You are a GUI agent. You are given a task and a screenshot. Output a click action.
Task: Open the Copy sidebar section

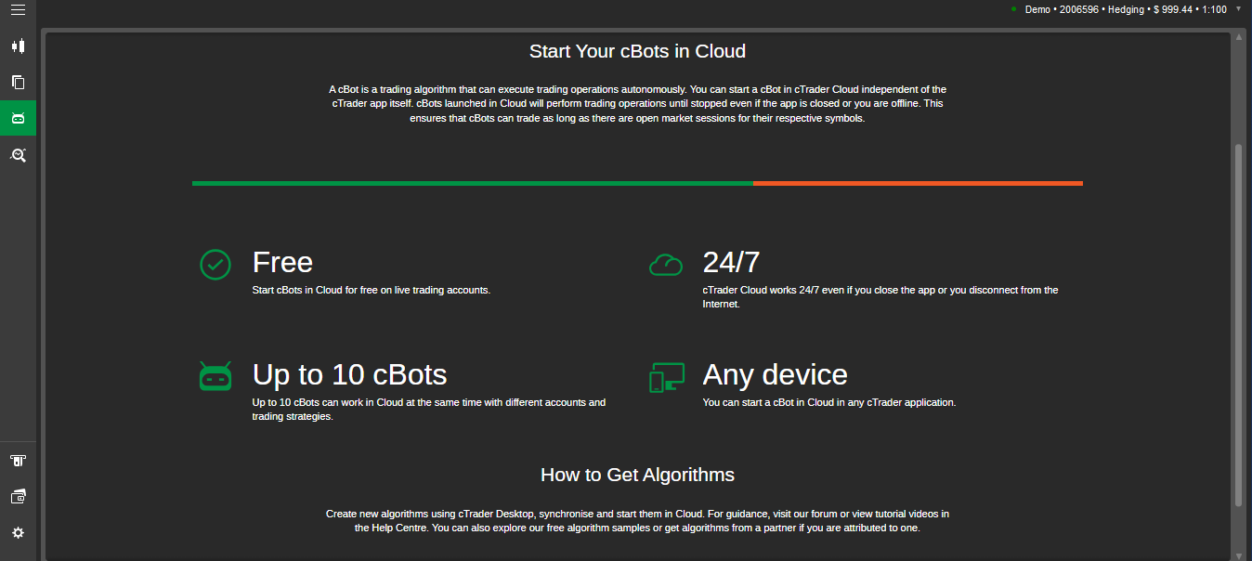[18, 82]
